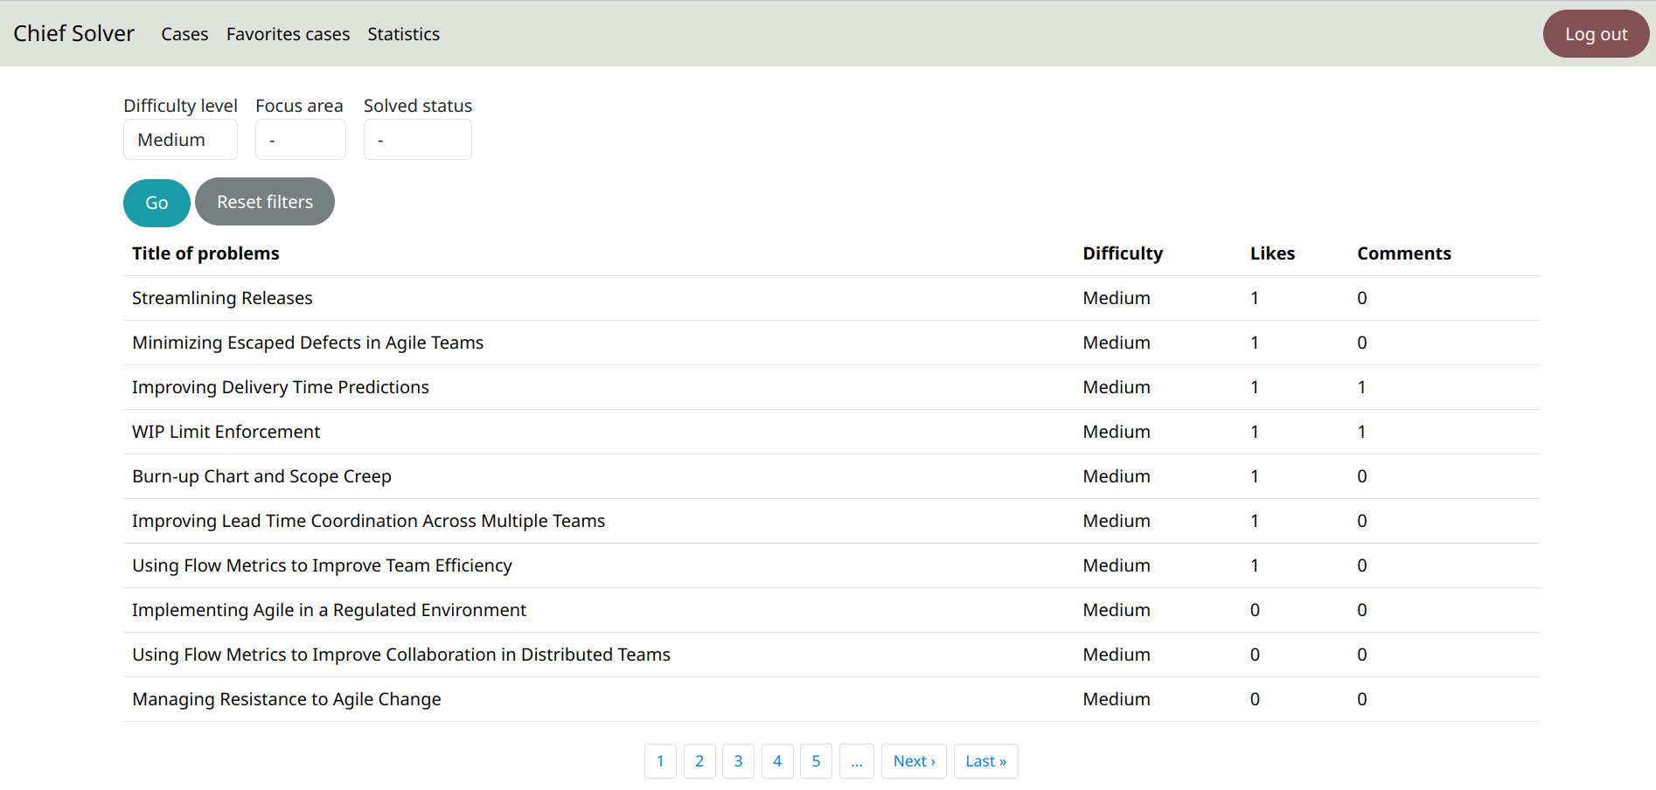Click the Solved status label
The height and width of the screenshot is (790, 1656).
(418, 106)
